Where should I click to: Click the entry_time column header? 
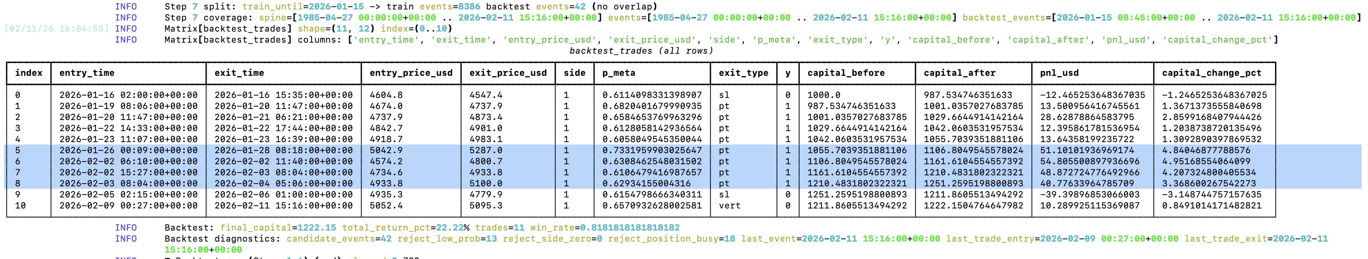(x=87, y=73)
